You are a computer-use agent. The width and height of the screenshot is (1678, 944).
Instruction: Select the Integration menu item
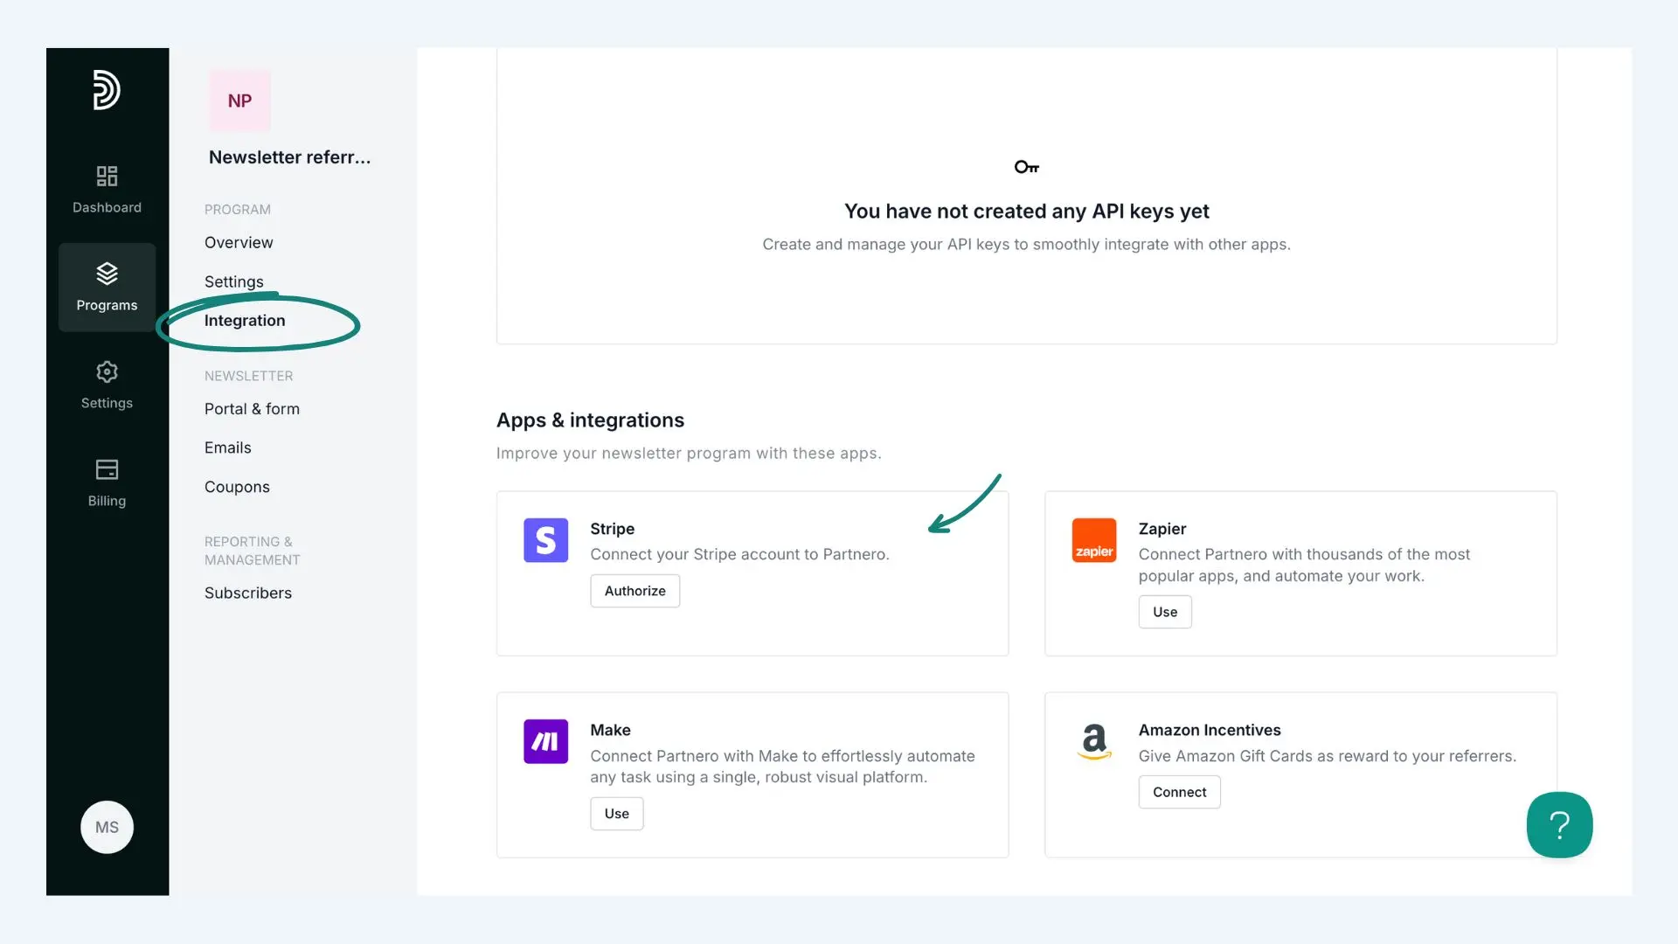coord(245,320)
